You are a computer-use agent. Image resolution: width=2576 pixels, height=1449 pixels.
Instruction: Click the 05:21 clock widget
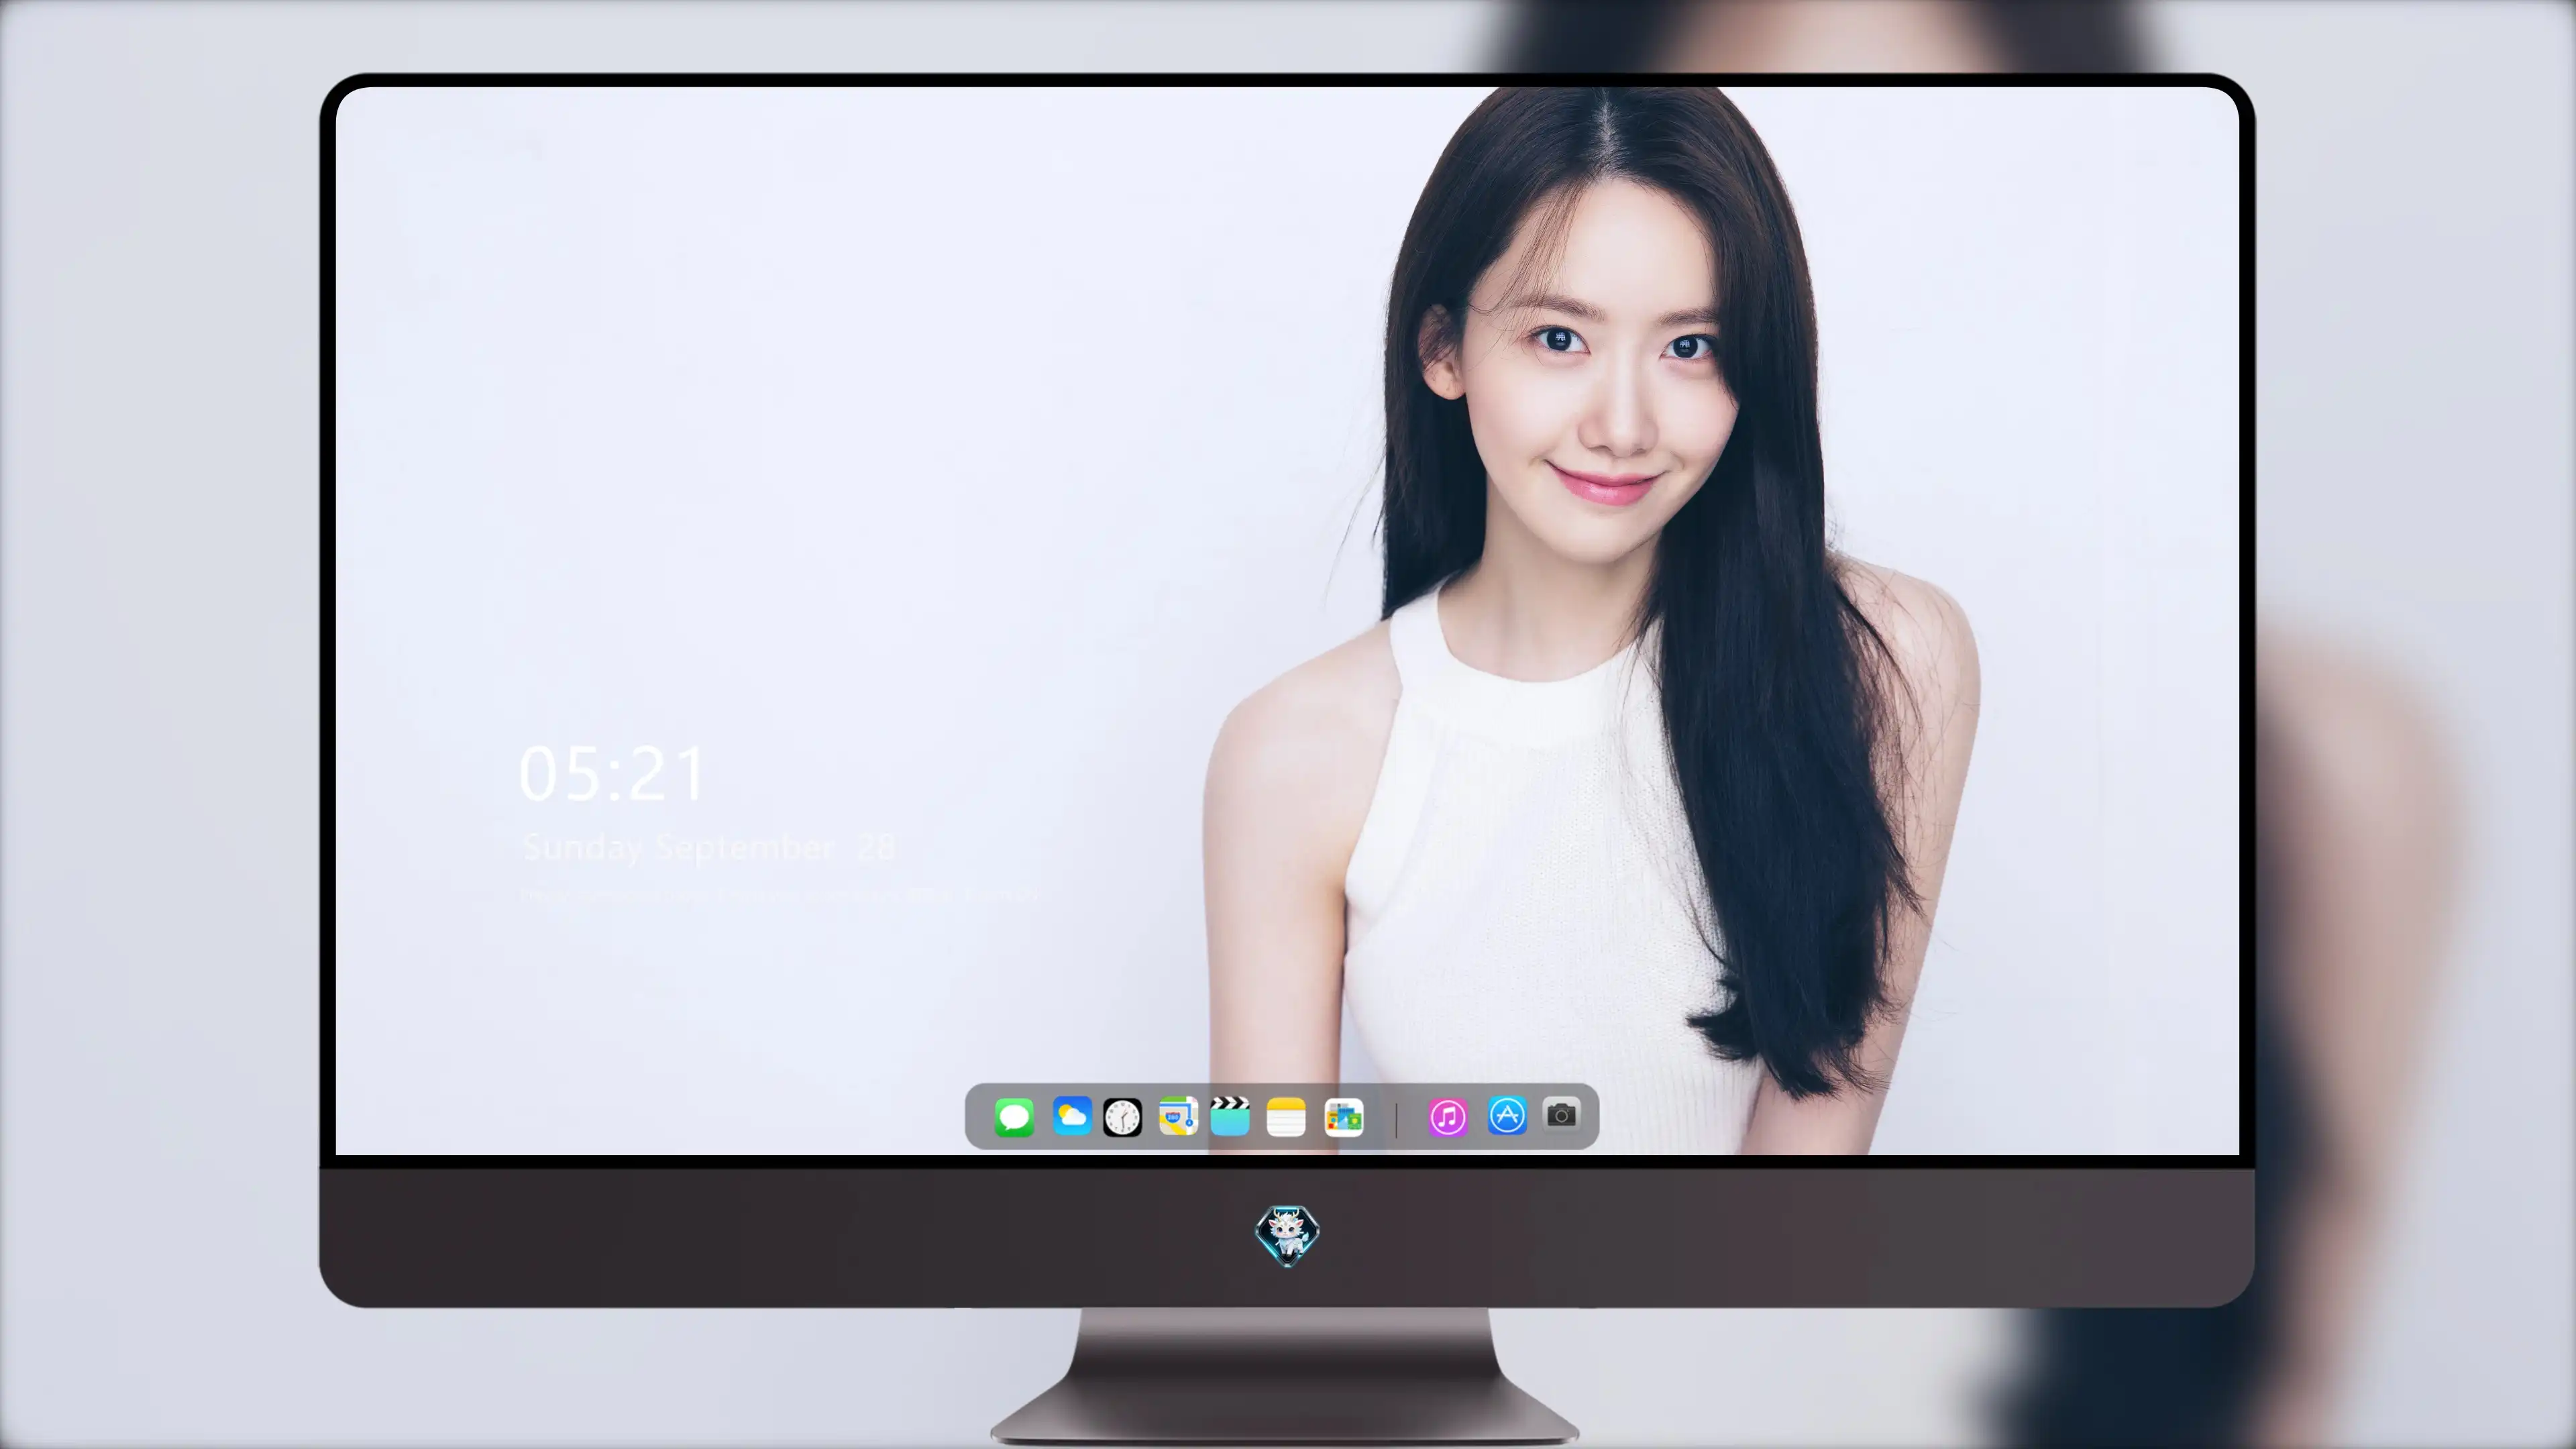click(x=613, y=774)
